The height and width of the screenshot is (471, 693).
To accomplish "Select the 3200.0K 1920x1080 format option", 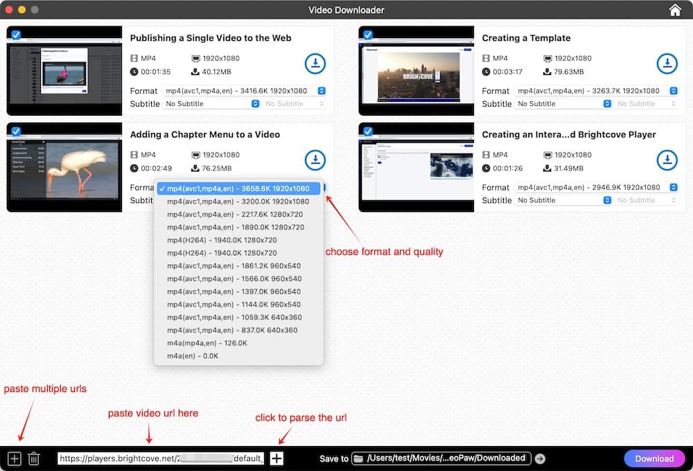I will pyautogui.click(x=238, y=202).
